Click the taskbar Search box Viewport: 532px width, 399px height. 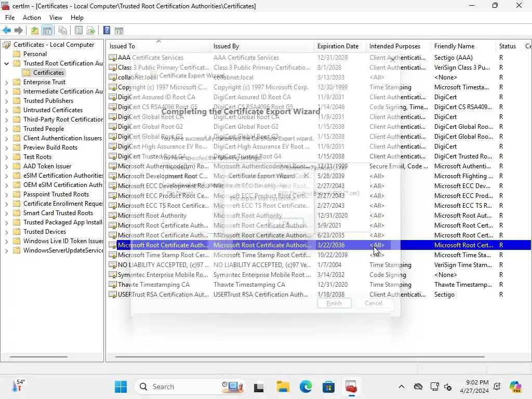click(x=191, y=387)
